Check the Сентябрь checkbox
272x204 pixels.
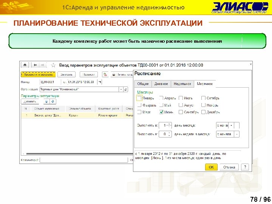[181, 112]
